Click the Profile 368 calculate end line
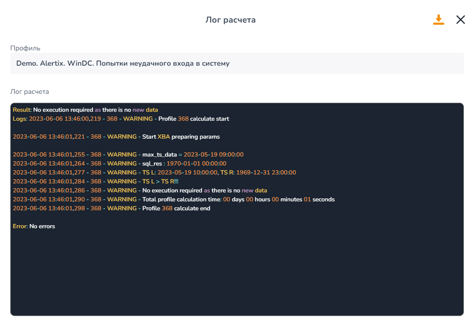The width and height of the screenshot is (472, 334). [x=111, y=208]
